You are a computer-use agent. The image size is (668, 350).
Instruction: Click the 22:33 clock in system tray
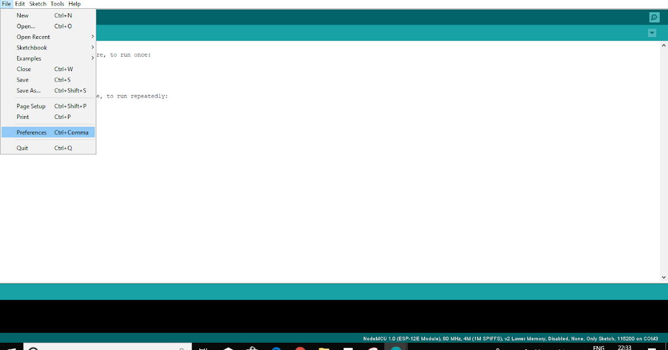pos(625,347)
